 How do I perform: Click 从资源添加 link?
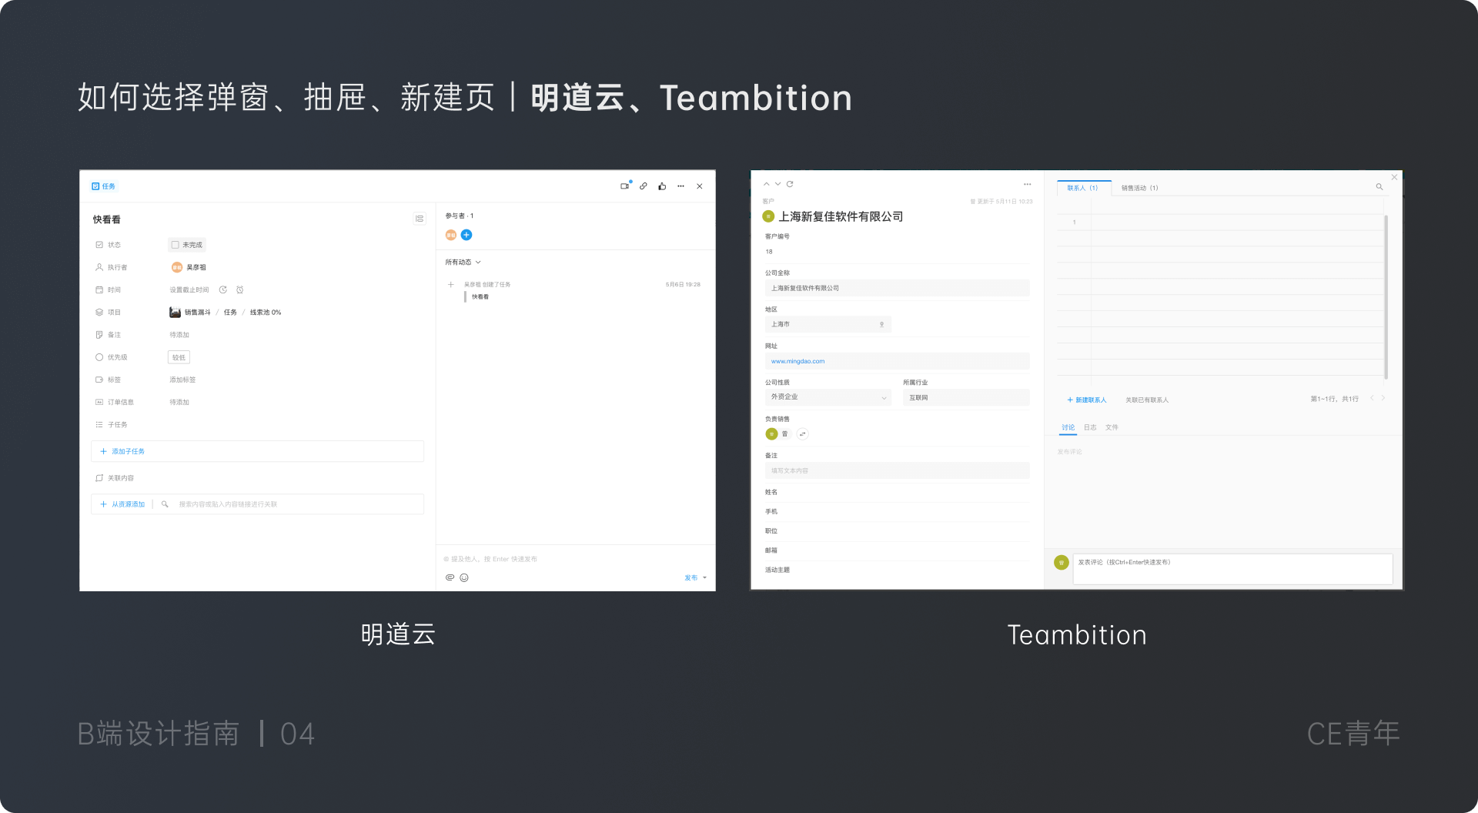click(123, 504)
